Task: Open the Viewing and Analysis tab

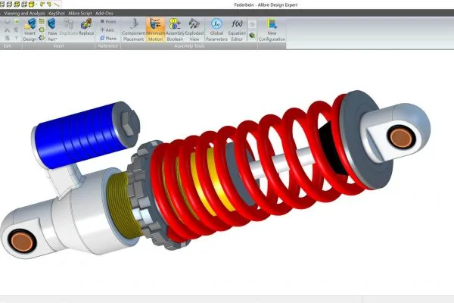Action: (x=24, y=14)
